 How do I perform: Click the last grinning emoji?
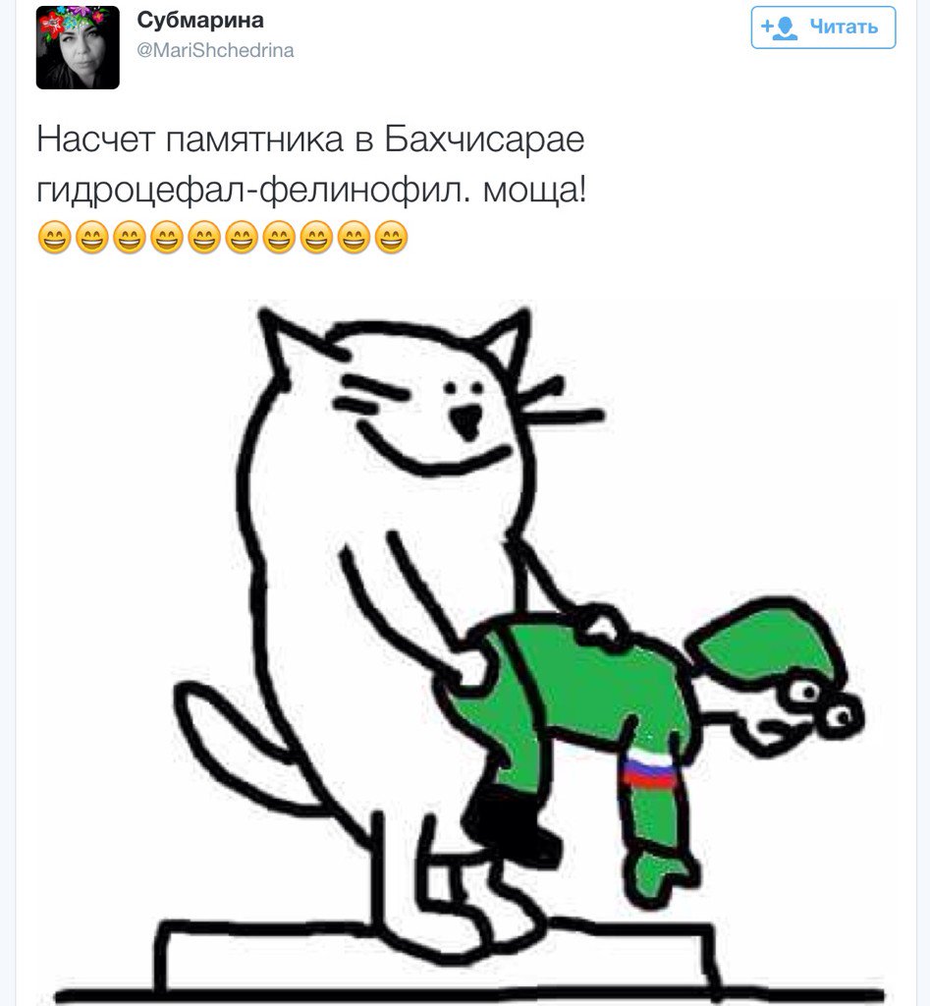391,237
